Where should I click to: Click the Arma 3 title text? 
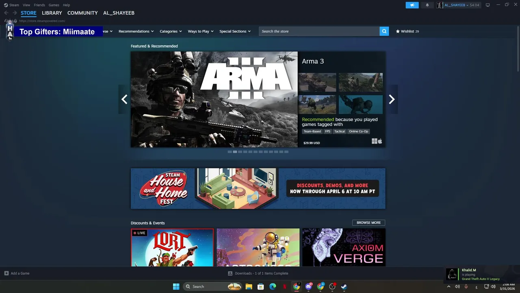(313, 61)
